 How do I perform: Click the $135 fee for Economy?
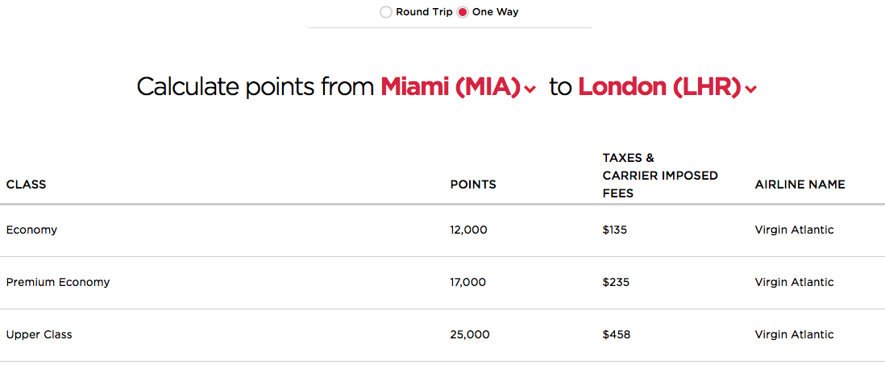[615, 230]
